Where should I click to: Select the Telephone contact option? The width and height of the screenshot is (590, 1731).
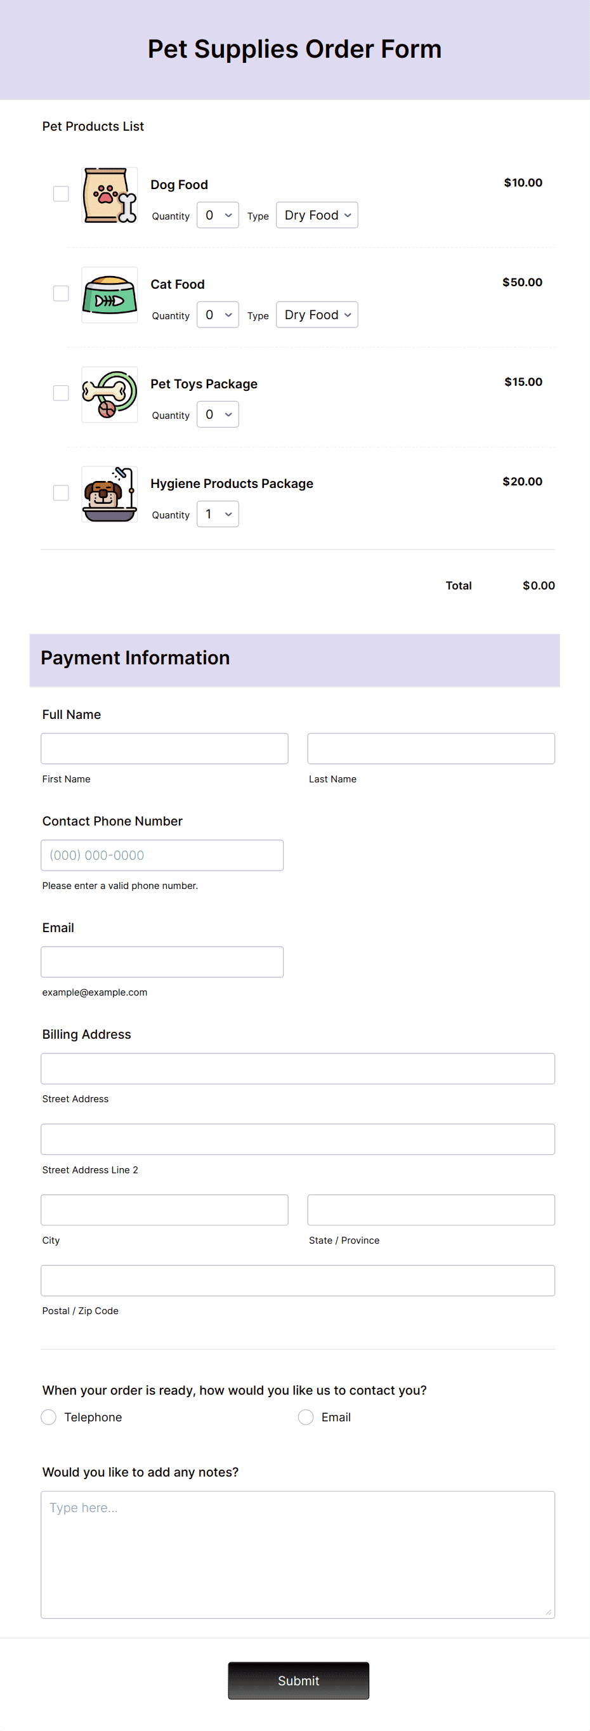[x=48, y=1416]
